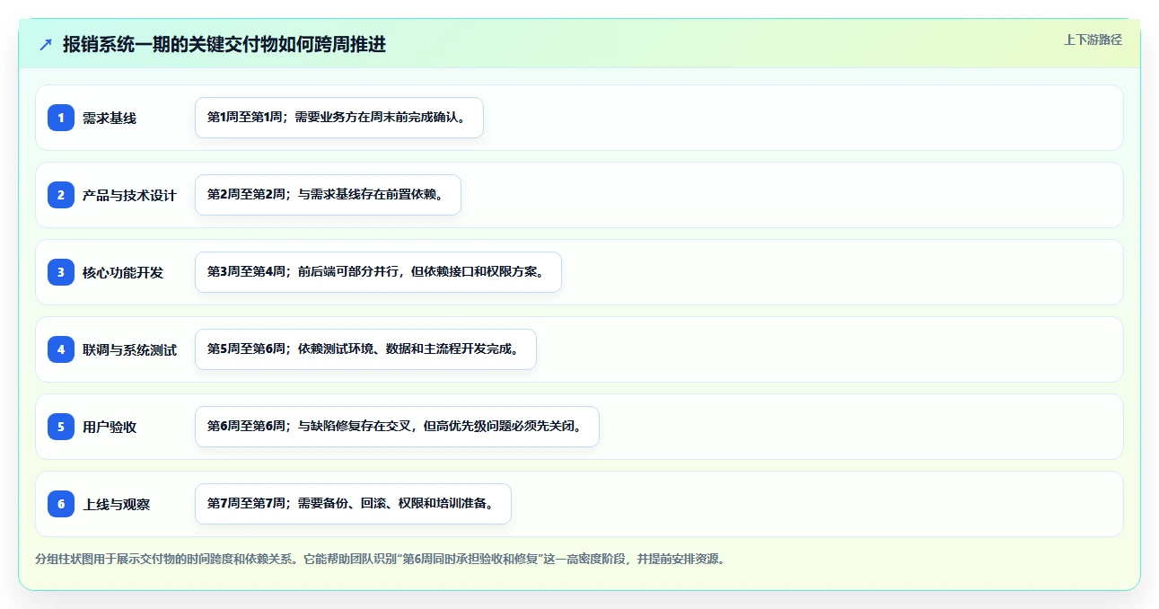Image resolution: width=1159 pixels, height=609 pixels.
Task: Click number badge 2 for 产品与技术设计
Action: click(x=61, y=195)
